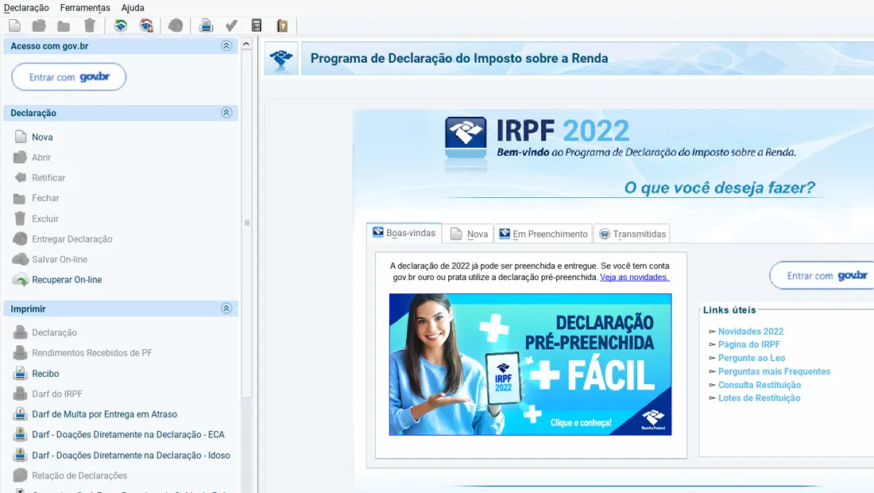Click Rendimentos Recebidos de PF entry
The width and height of the screenshot is (874, 493).
(x=92, y=352)
